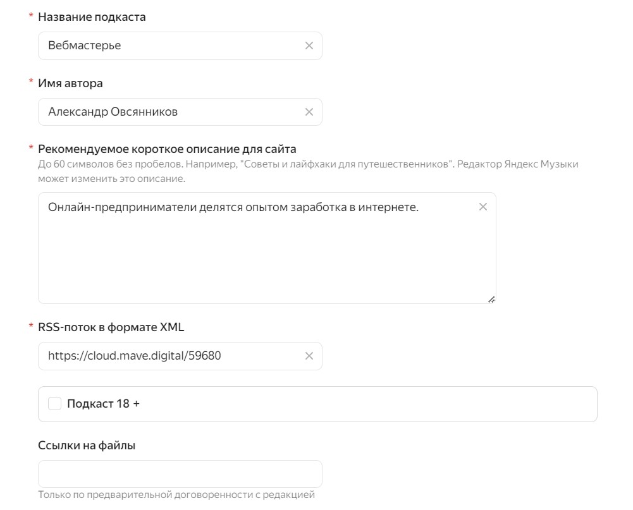The height and width of the screenshot is (510, 633).
Task: Click the 'RSS-поток в формате XML' label
Action: (111, 327)
